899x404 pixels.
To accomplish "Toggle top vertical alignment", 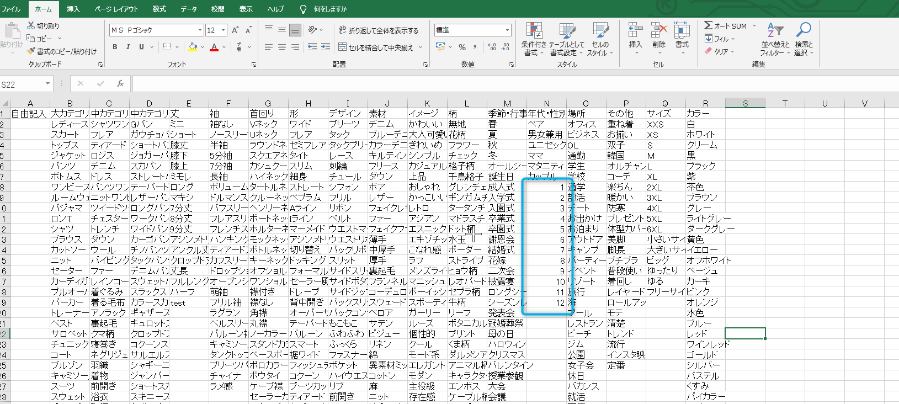I will pyautogui.click(x=269, y=30).
